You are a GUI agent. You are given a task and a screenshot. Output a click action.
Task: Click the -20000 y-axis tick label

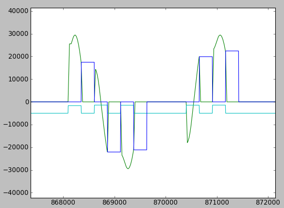(16, 147)
